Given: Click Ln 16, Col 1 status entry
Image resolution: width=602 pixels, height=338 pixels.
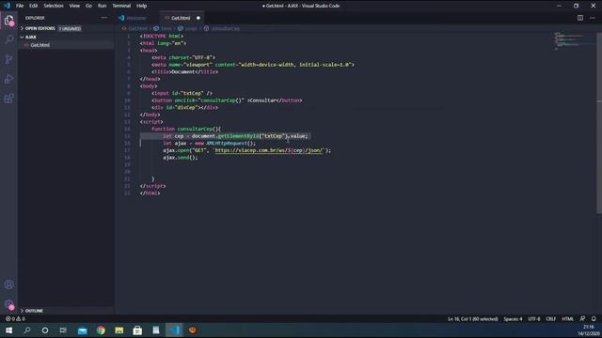Looking at the screenshot, I should point(472,319).
